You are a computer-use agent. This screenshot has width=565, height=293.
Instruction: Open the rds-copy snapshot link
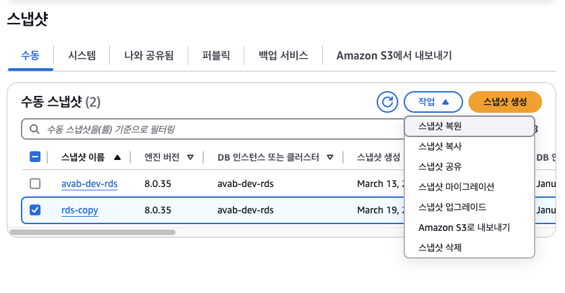point(80,210)
